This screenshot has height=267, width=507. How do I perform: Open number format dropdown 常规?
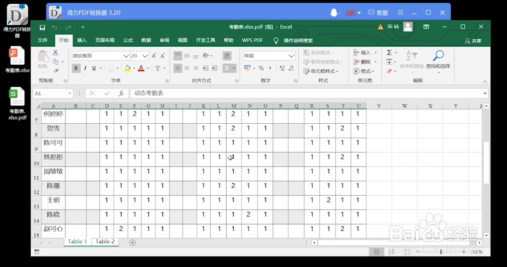click(x=291, y=56)
